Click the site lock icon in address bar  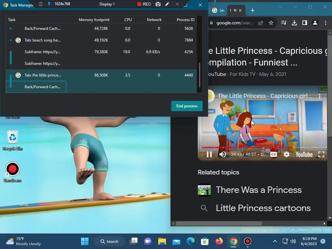(x=211, y=23)
